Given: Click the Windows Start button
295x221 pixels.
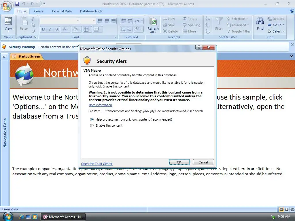Looking at the screenshot, I should 8,217.
